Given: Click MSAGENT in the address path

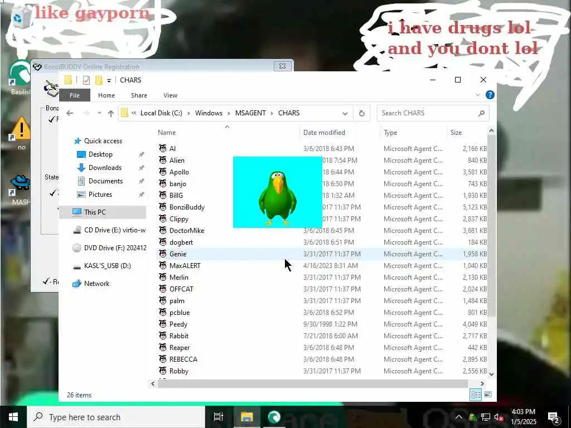Looking at the screenshot, I should [x=250, y=113].
